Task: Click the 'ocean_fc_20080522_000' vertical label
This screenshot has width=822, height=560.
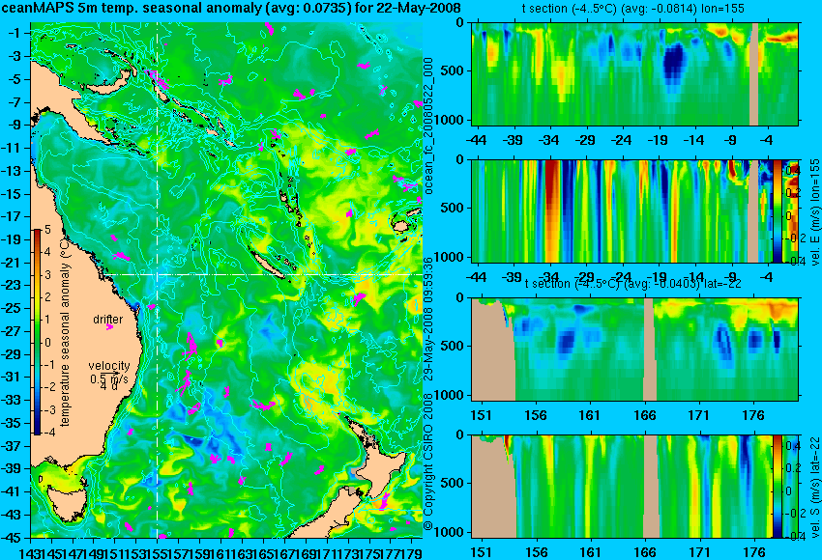Action: (428, 126)
